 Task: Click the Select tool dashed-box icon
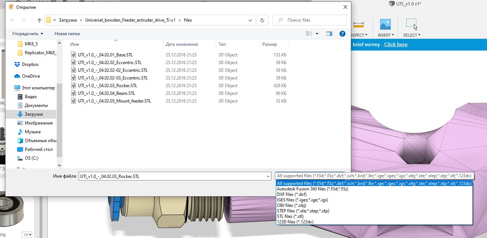point(411,24)
